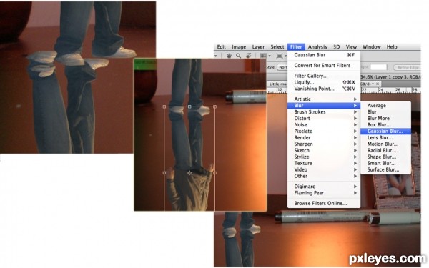Open the Analysis menu
The image size is (429, 268).
point(317,46)
